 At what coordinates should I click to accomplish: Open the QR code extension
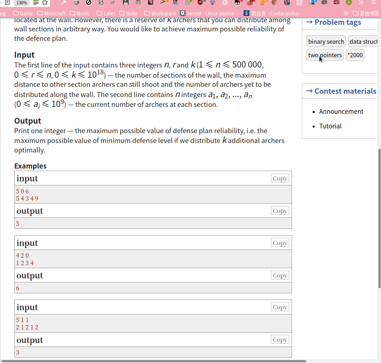[x=299, y=3]
